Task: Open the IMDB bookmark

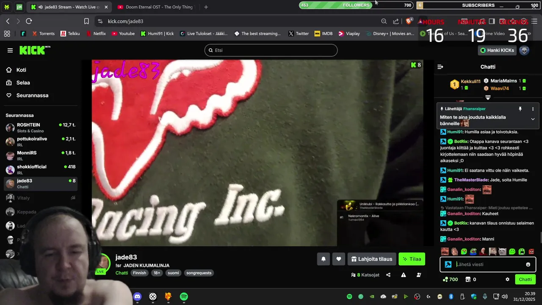Action: [x=324, y=33]
